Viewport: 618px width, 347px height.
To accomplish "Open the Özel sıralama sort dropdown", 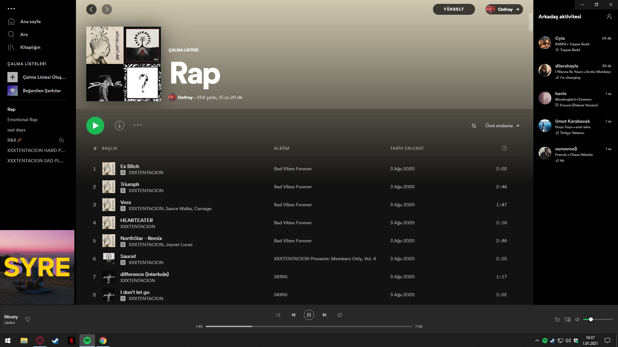I will click(502, 126).
